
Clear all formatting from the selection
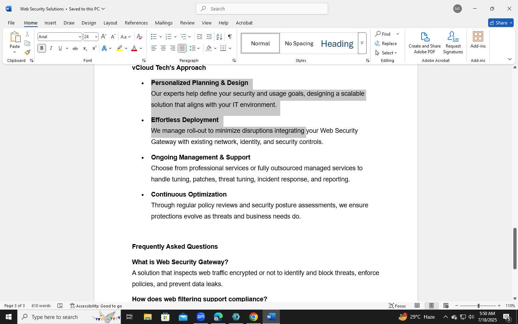[x=140, y=37]
